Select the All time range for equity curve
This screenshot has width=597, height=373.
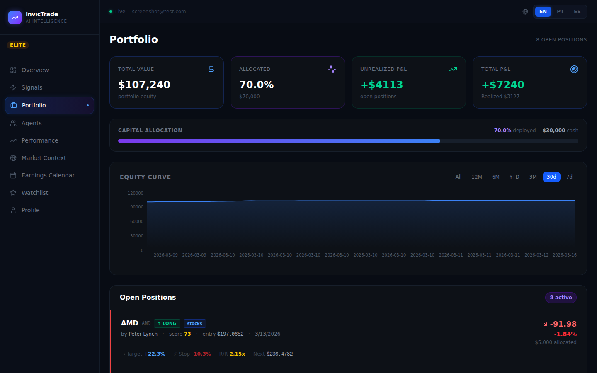tap(458, 177)
